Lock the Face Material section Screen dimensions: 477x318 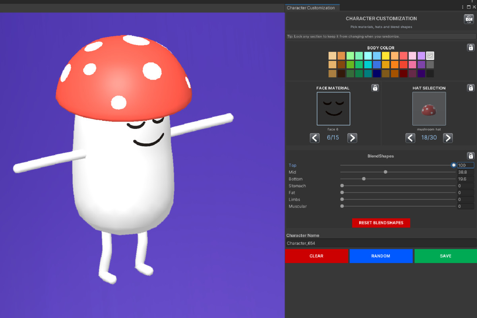pyautogui.click(x=375, y=87)
